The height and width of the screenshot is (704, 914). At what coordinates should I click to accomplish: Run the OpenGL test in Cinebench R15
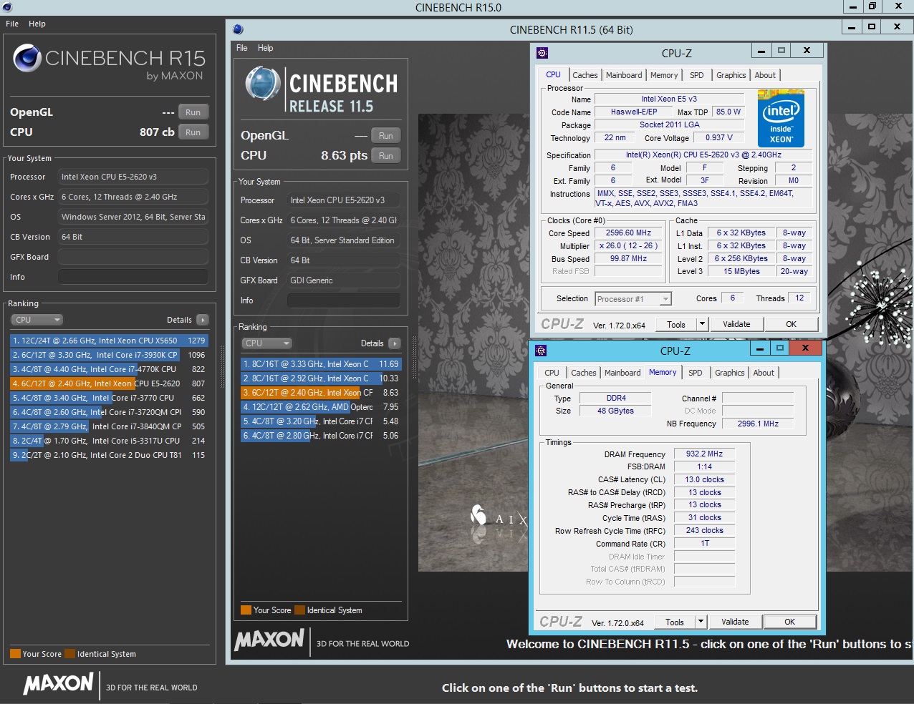[x=193, y=112]
